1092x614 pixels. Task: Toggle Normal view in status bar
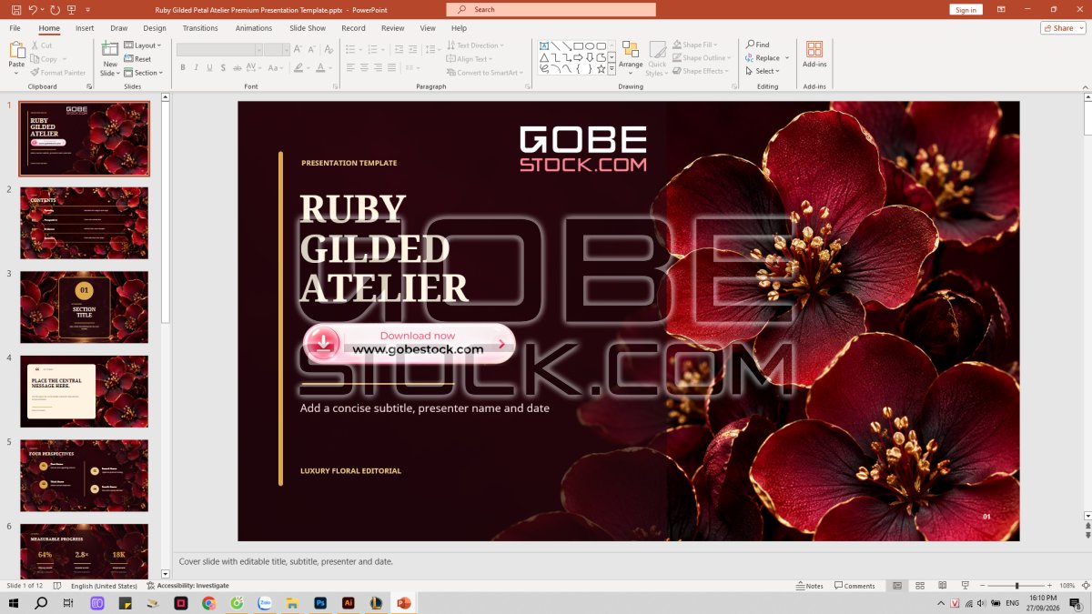897,586
